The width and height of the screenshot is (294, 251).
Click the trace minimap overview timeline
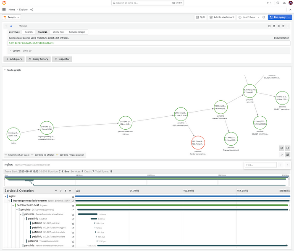147,181
